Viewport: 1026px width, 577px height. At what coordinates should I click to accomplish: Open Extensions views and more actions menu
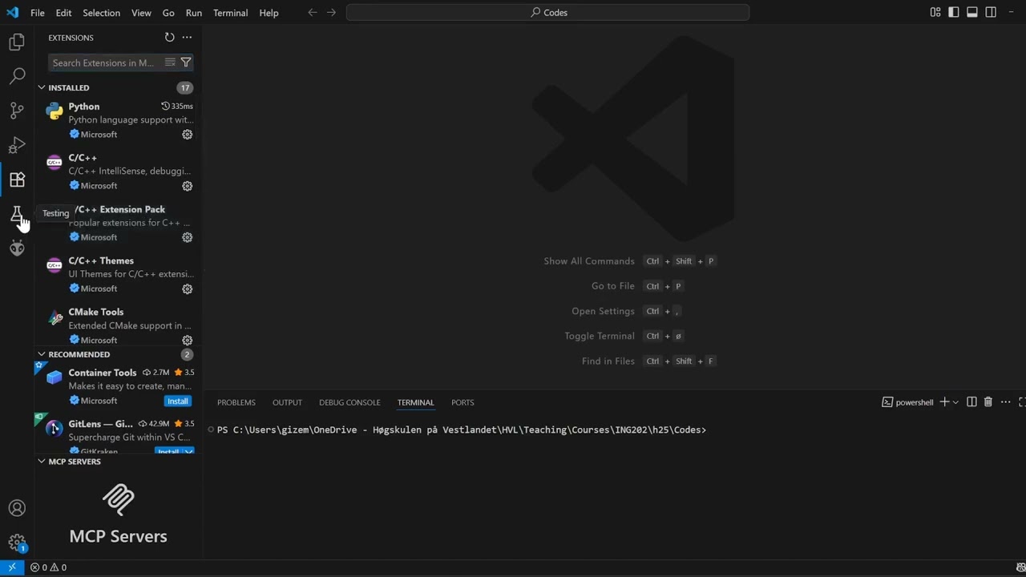(x=187, y=38)
